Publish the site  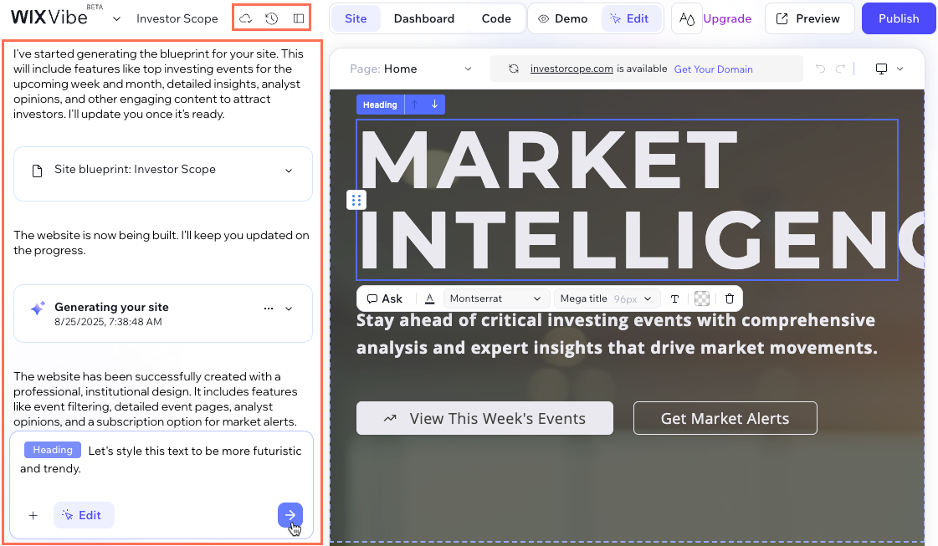click(898, 18)
